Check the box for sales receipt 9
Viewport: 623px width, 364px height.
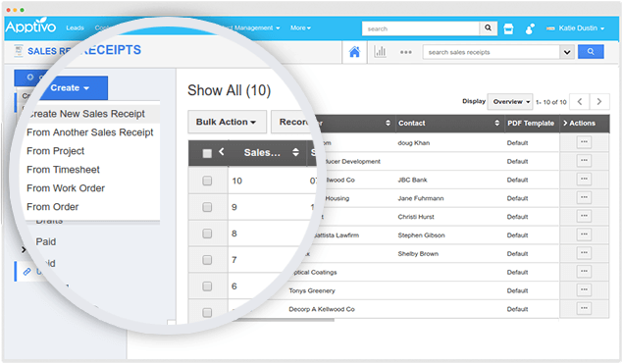point(207,207)
